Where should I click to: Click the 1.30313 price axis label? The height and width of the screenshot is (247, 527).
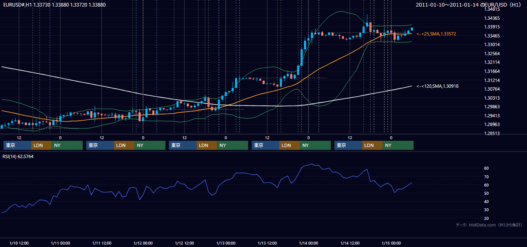tap(492, 98)
